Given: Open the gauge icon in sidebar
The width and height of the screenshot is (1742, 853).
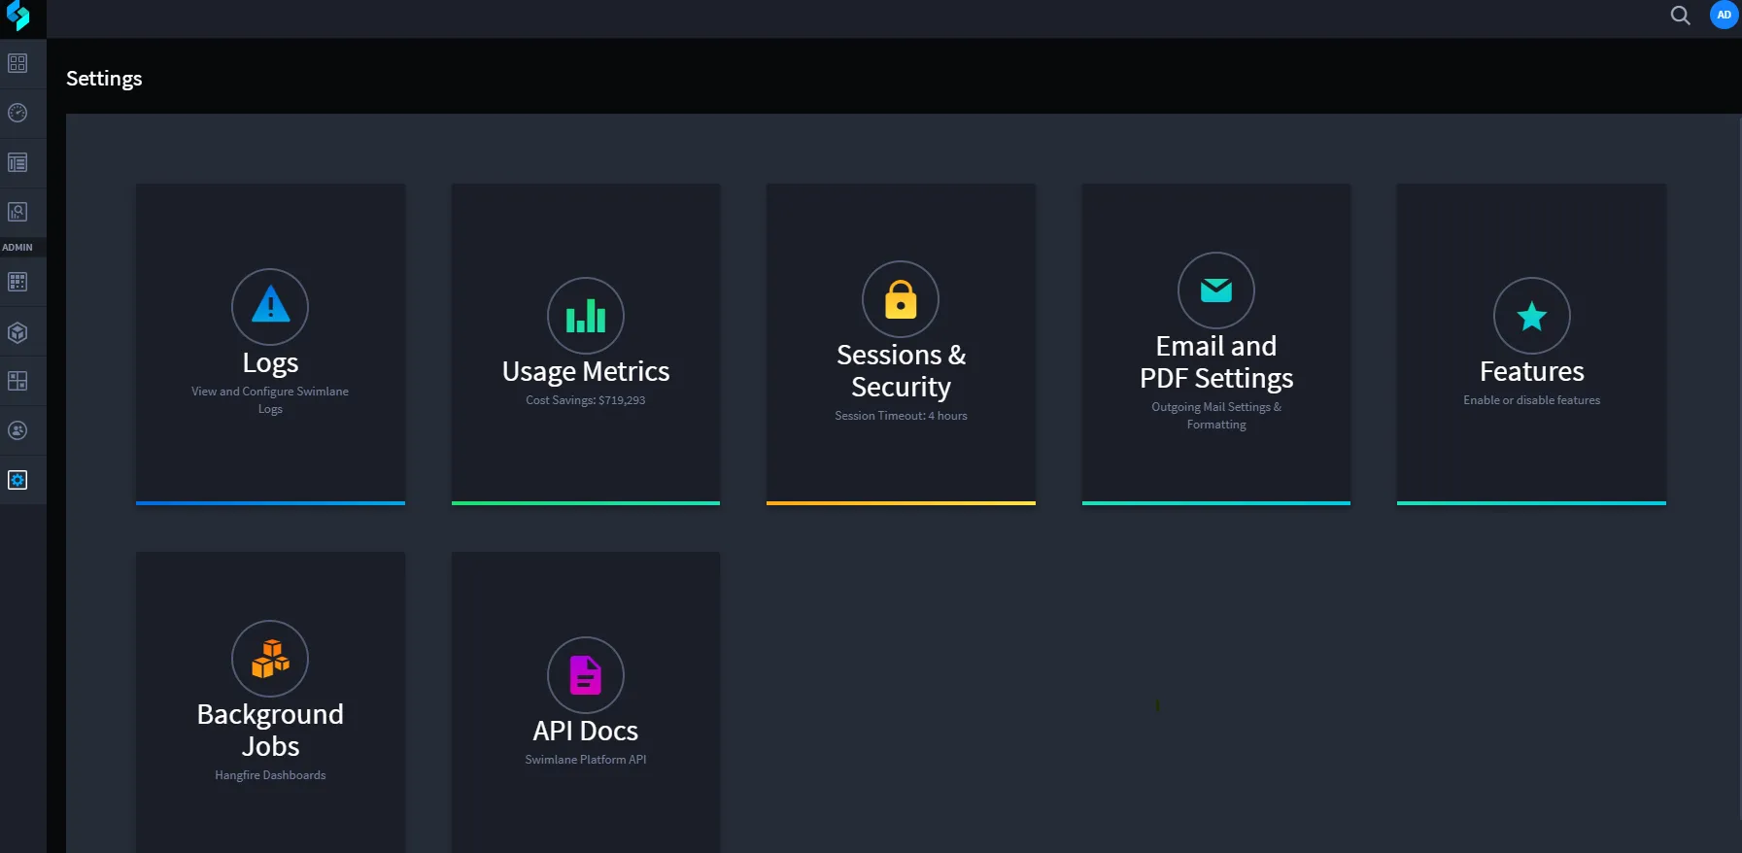Looking at the screenshot, I should (x=17, y=113).
